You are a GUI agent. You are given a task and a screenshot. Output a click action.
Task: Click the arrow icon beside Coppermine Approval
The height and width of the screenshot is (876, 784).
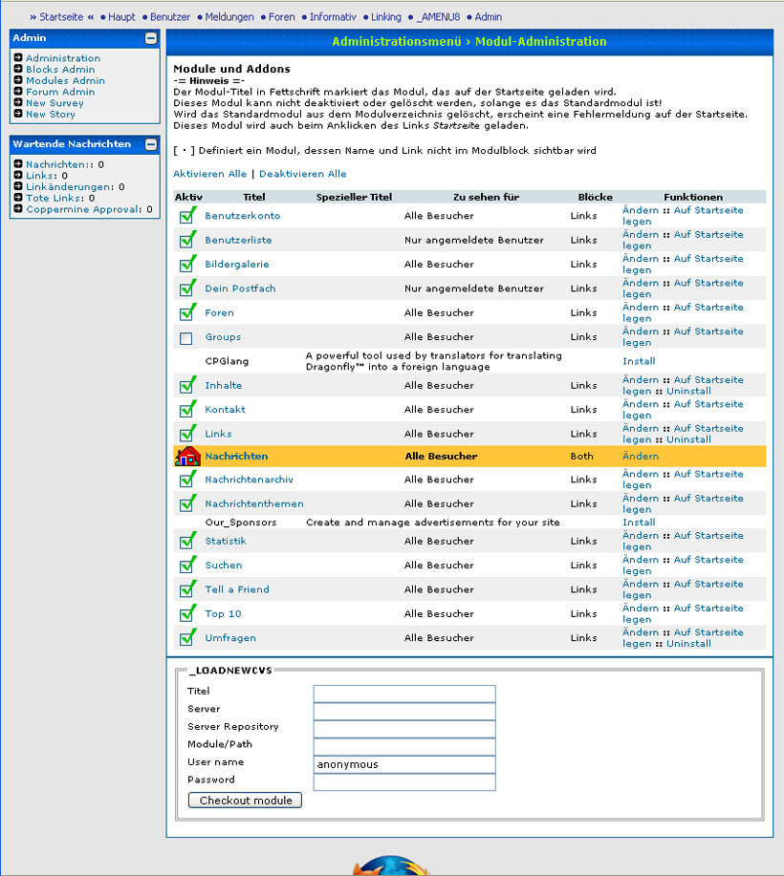click(x=18, y=208)
